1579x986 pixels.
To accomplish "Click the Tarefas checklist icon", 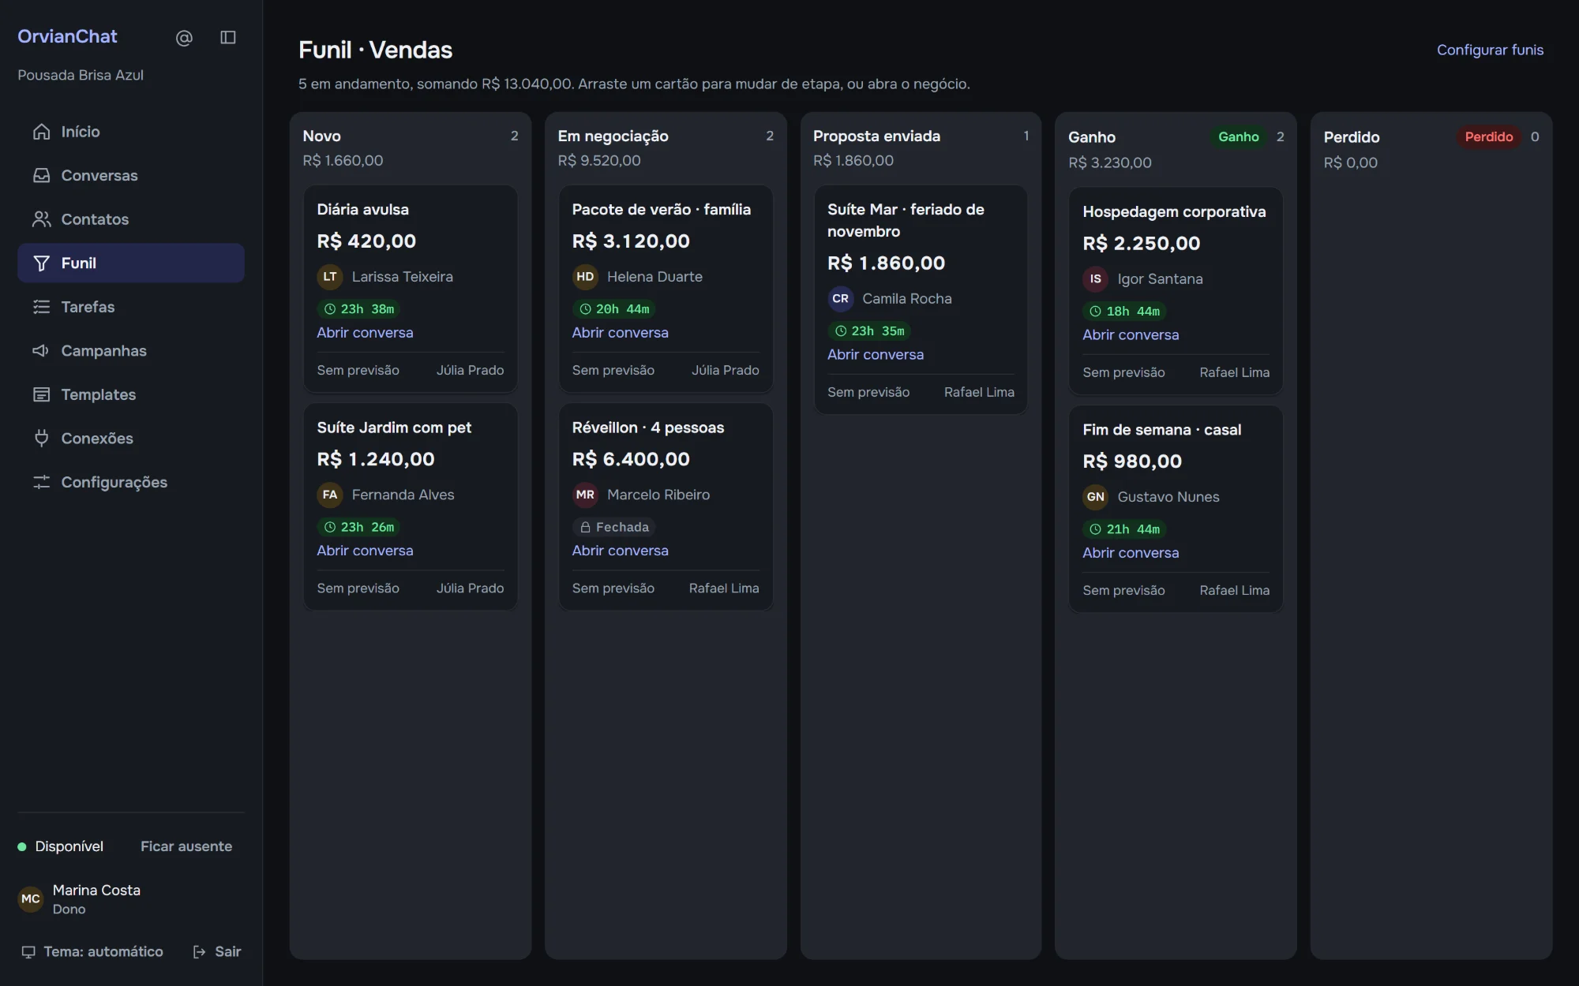I will [41, 307].
